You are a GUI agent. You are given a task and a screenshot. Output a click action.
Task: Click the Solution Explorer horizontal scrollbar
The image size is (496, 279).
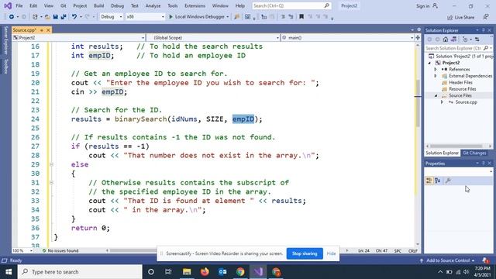[x=456, y=146]
